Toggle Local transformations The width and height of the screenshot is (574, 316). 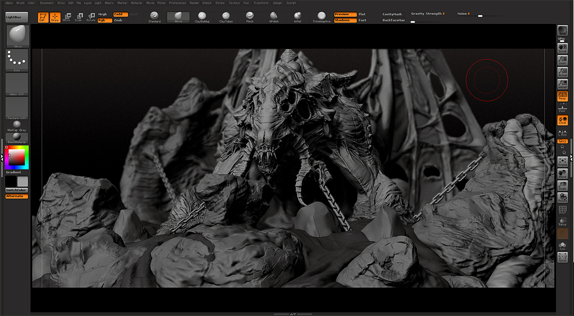coord(563,120)
